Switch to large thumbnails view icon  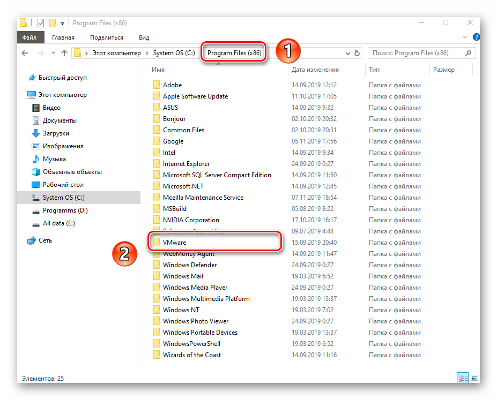(473, 378)
